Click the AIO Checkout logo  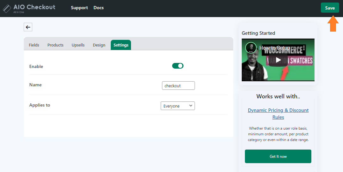tap(29, 8)
